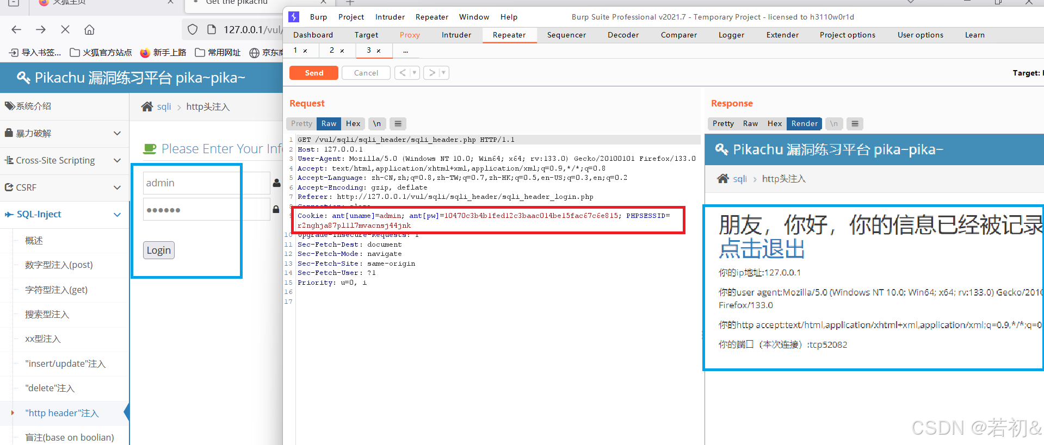
Task: Open request hamburger options menu
Action: coord(398,124)
